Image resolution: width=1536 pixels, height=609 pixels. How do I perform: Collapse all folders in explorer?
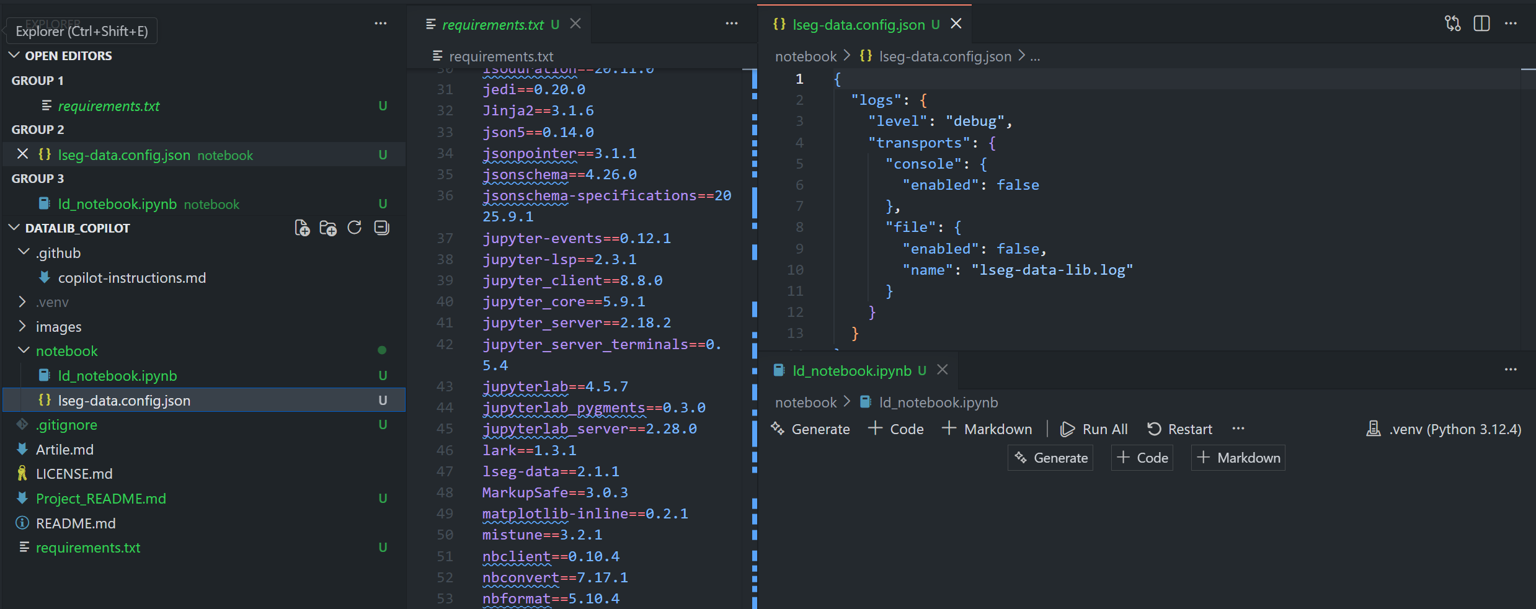[x=382, y=228]
